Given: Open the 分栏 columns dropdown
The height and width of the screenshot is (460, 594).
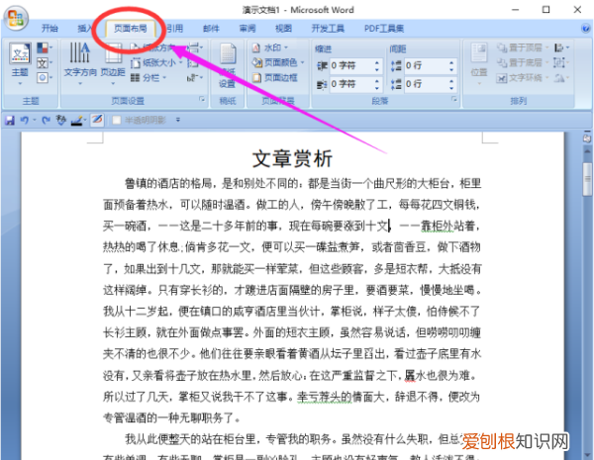Looking at the screenshot, I should click(148, 77).
